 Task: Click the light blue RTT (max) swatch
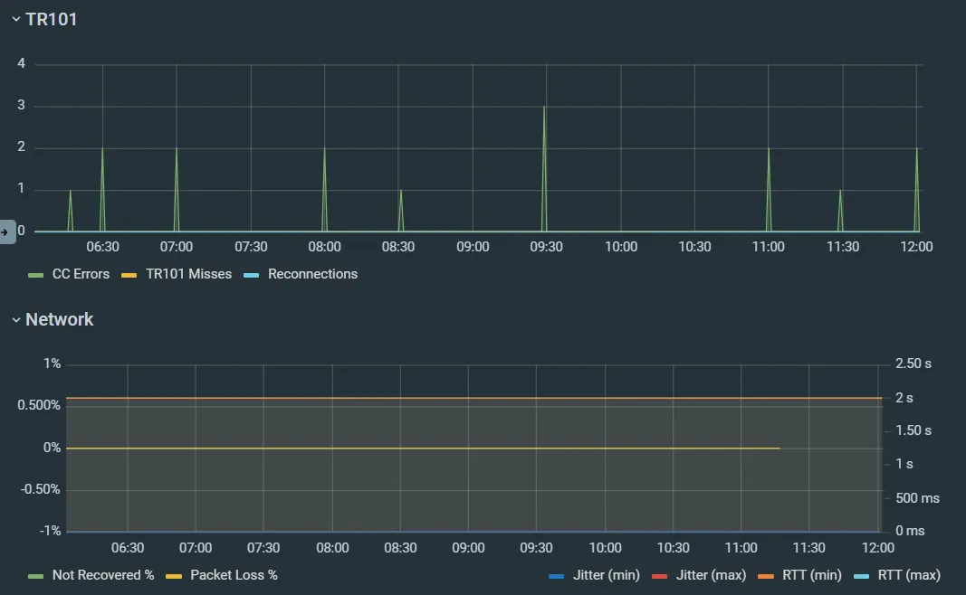(x=861, y=576)
